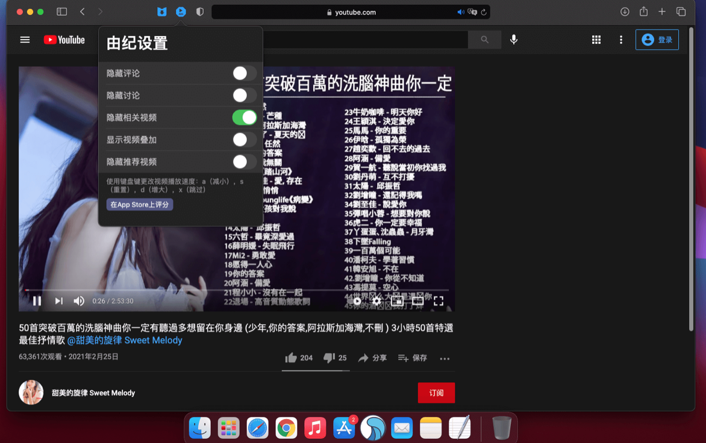The height and width of the screenshot is (443, 706).
Task: Disable the 隐藏相关视频 switch
Action: point(244,118)
